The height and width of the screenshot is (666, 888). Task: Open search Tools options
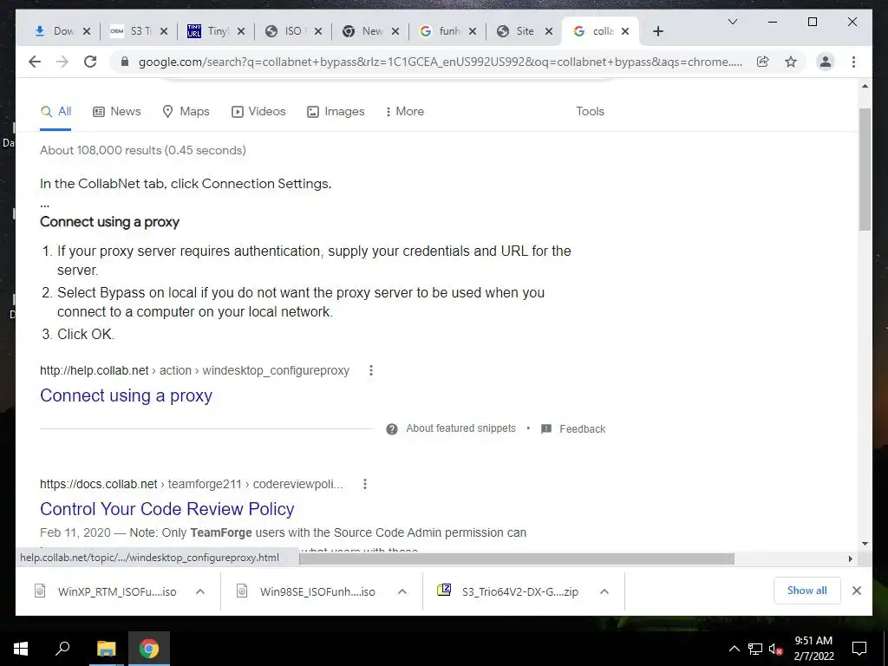[590, 112]
